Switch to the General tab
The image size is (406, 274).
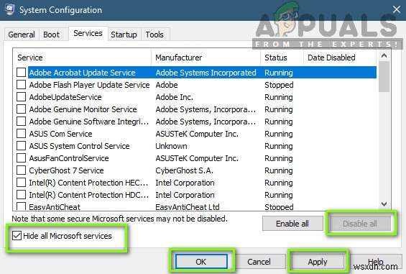[22, 35]
